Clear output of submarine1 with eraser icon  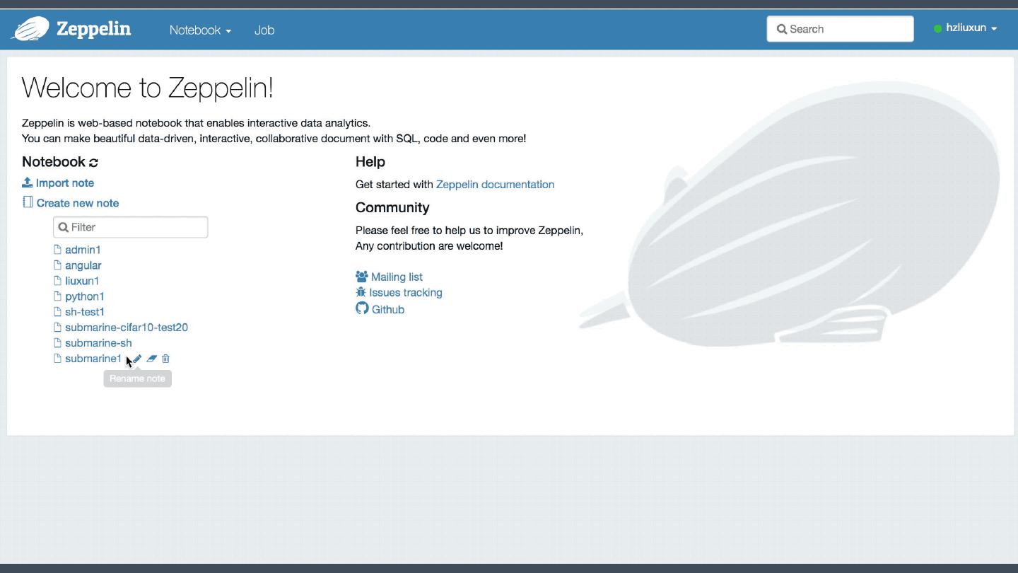coord(151,359)
